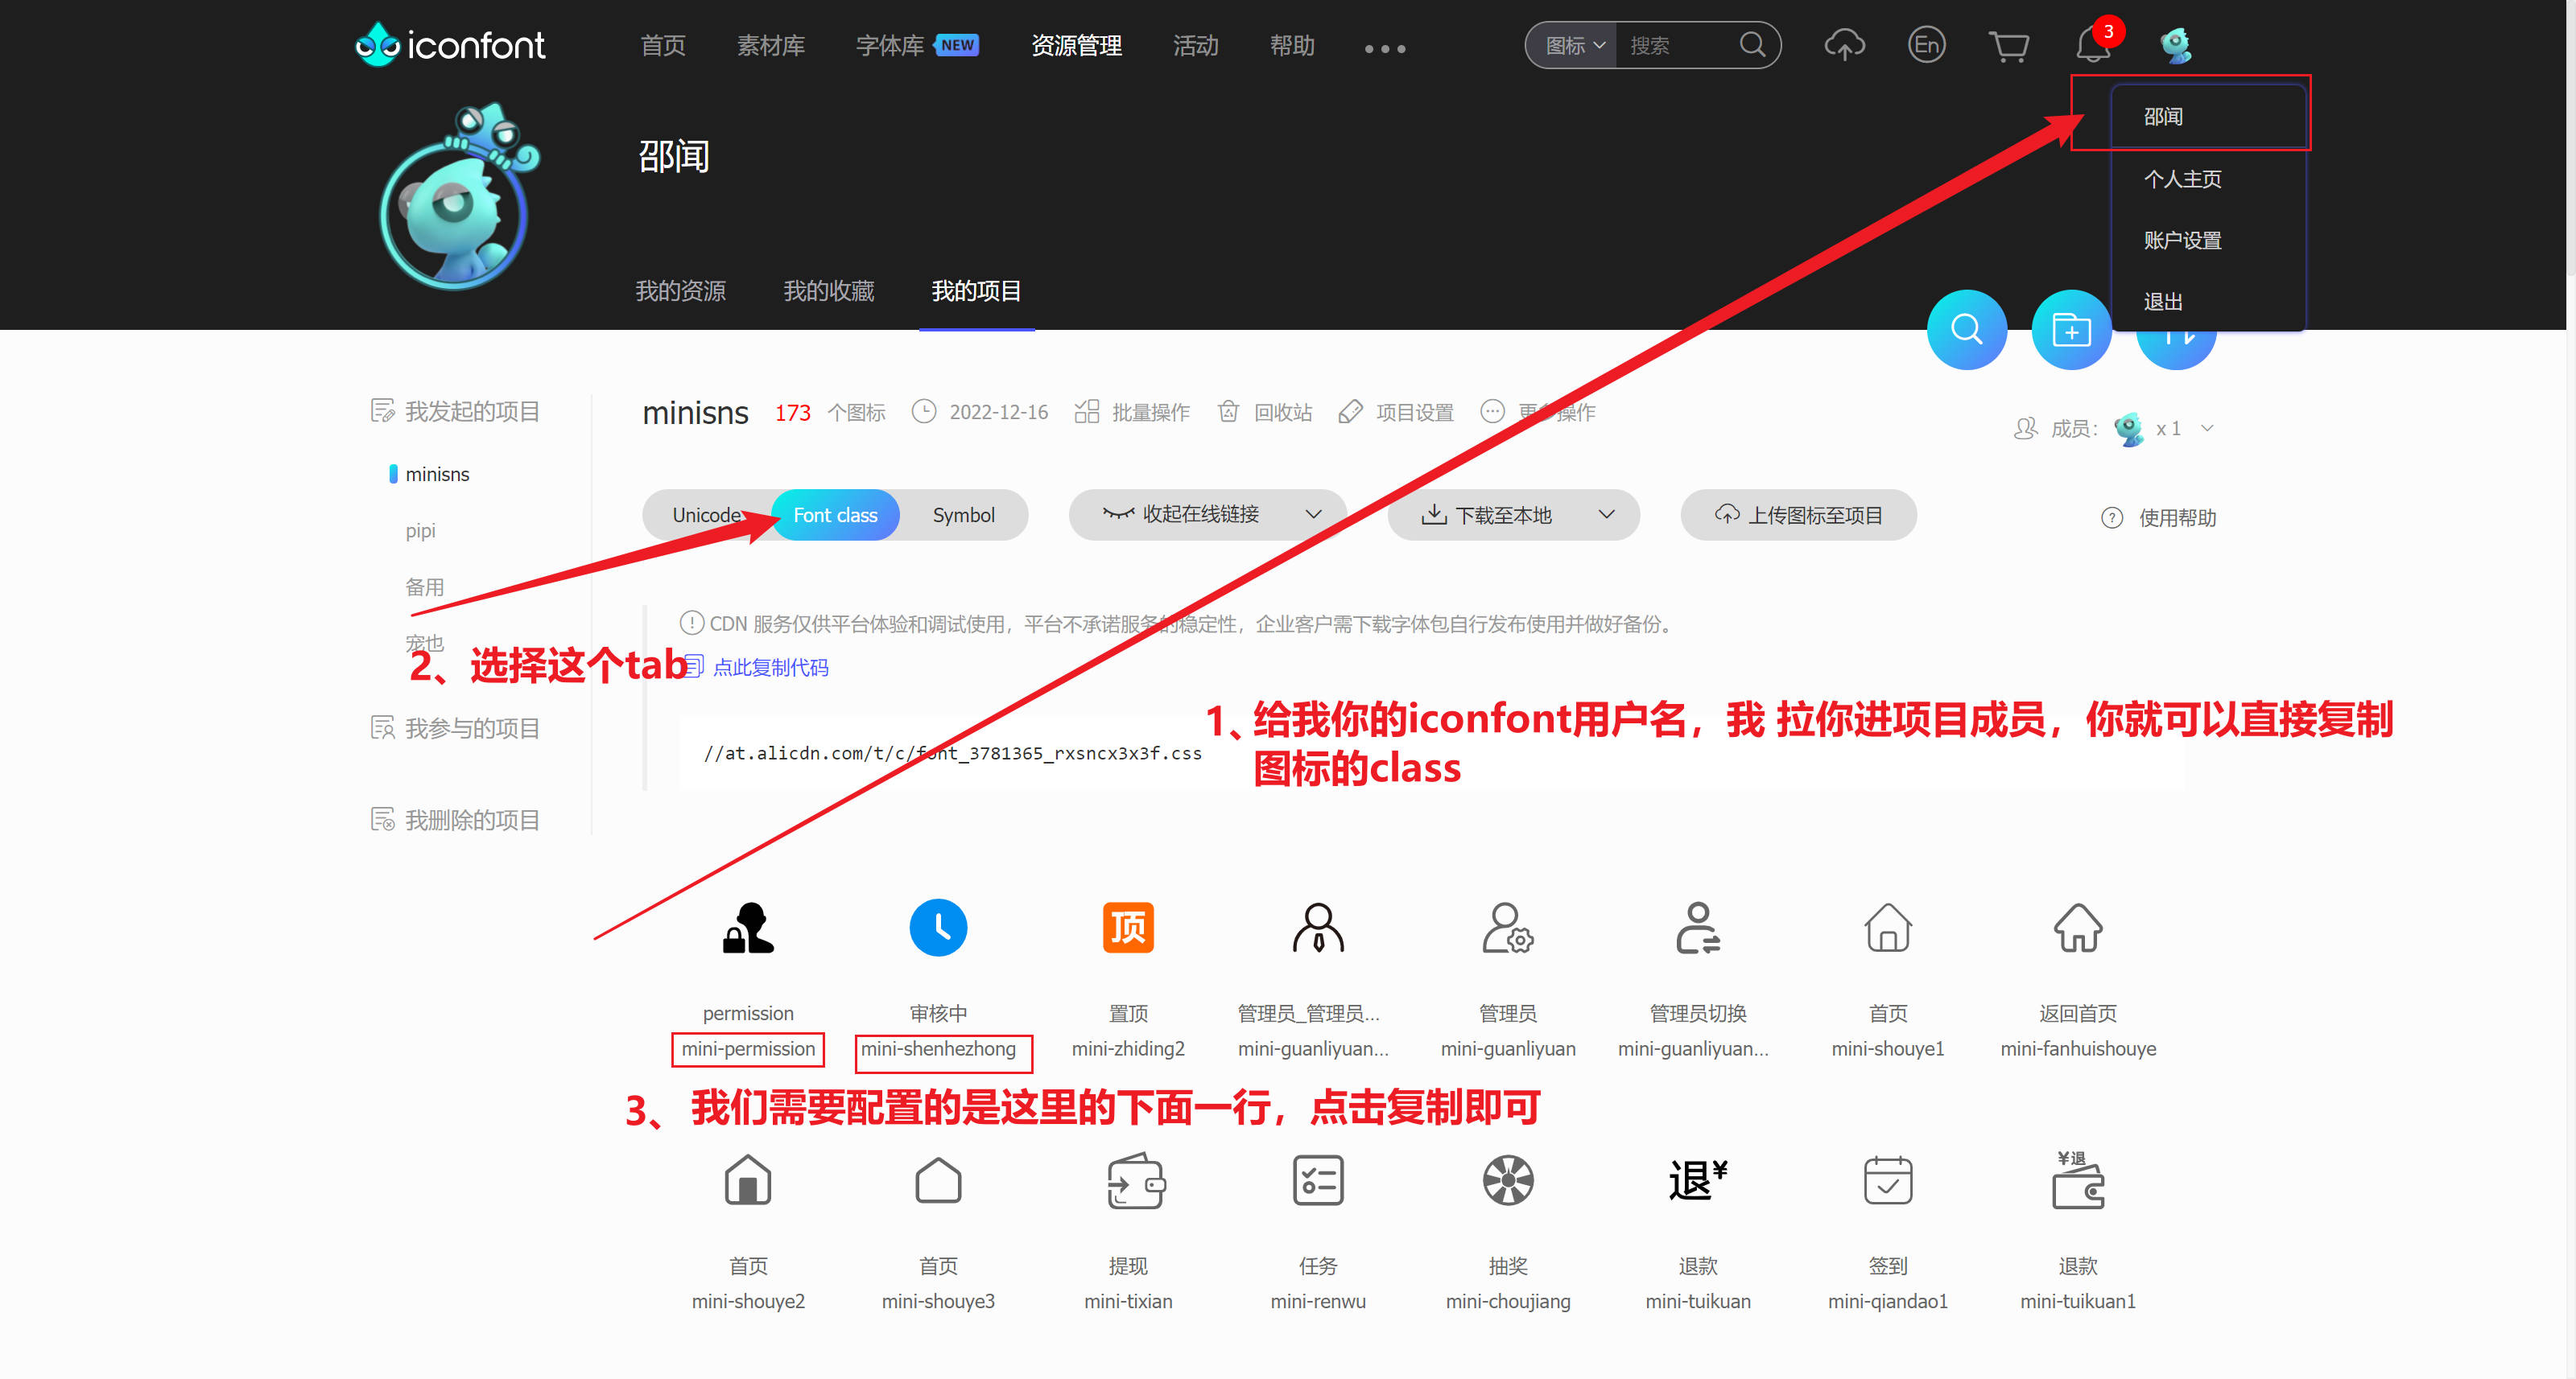Screen dimensions: 2576x1379
Task: Click 上传图标至项目 button
Action: (x=1798, y=515)
